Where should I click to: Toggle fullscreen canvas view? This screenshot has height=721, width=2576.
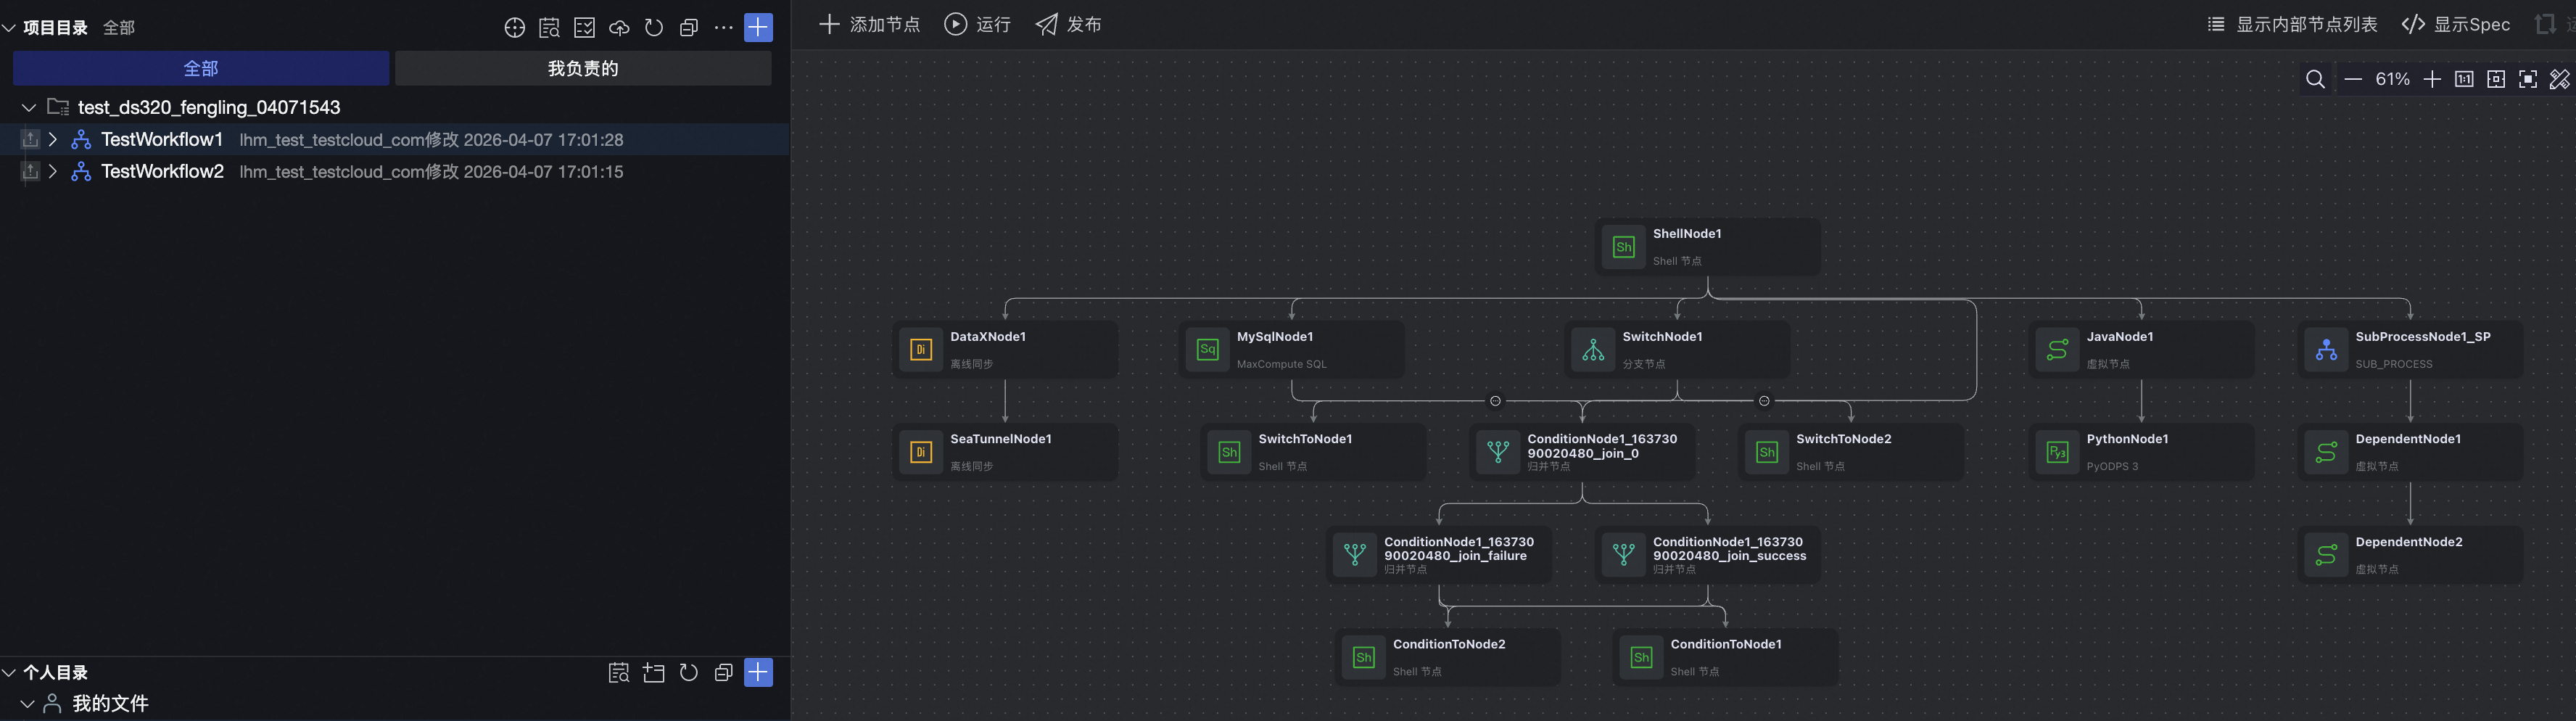click(2528, 79)
